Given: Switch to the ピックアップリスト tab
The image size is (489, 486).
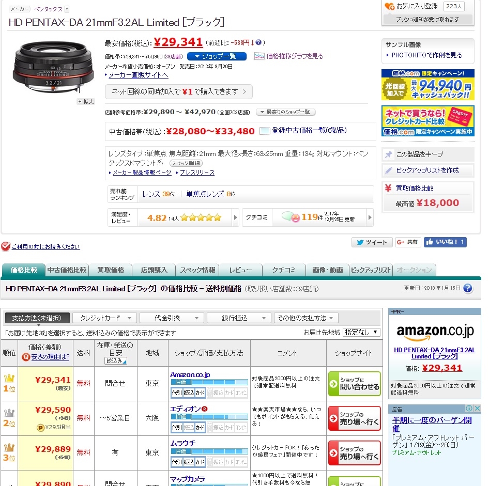Looking at the screenshot, I should tap(371, 270).
